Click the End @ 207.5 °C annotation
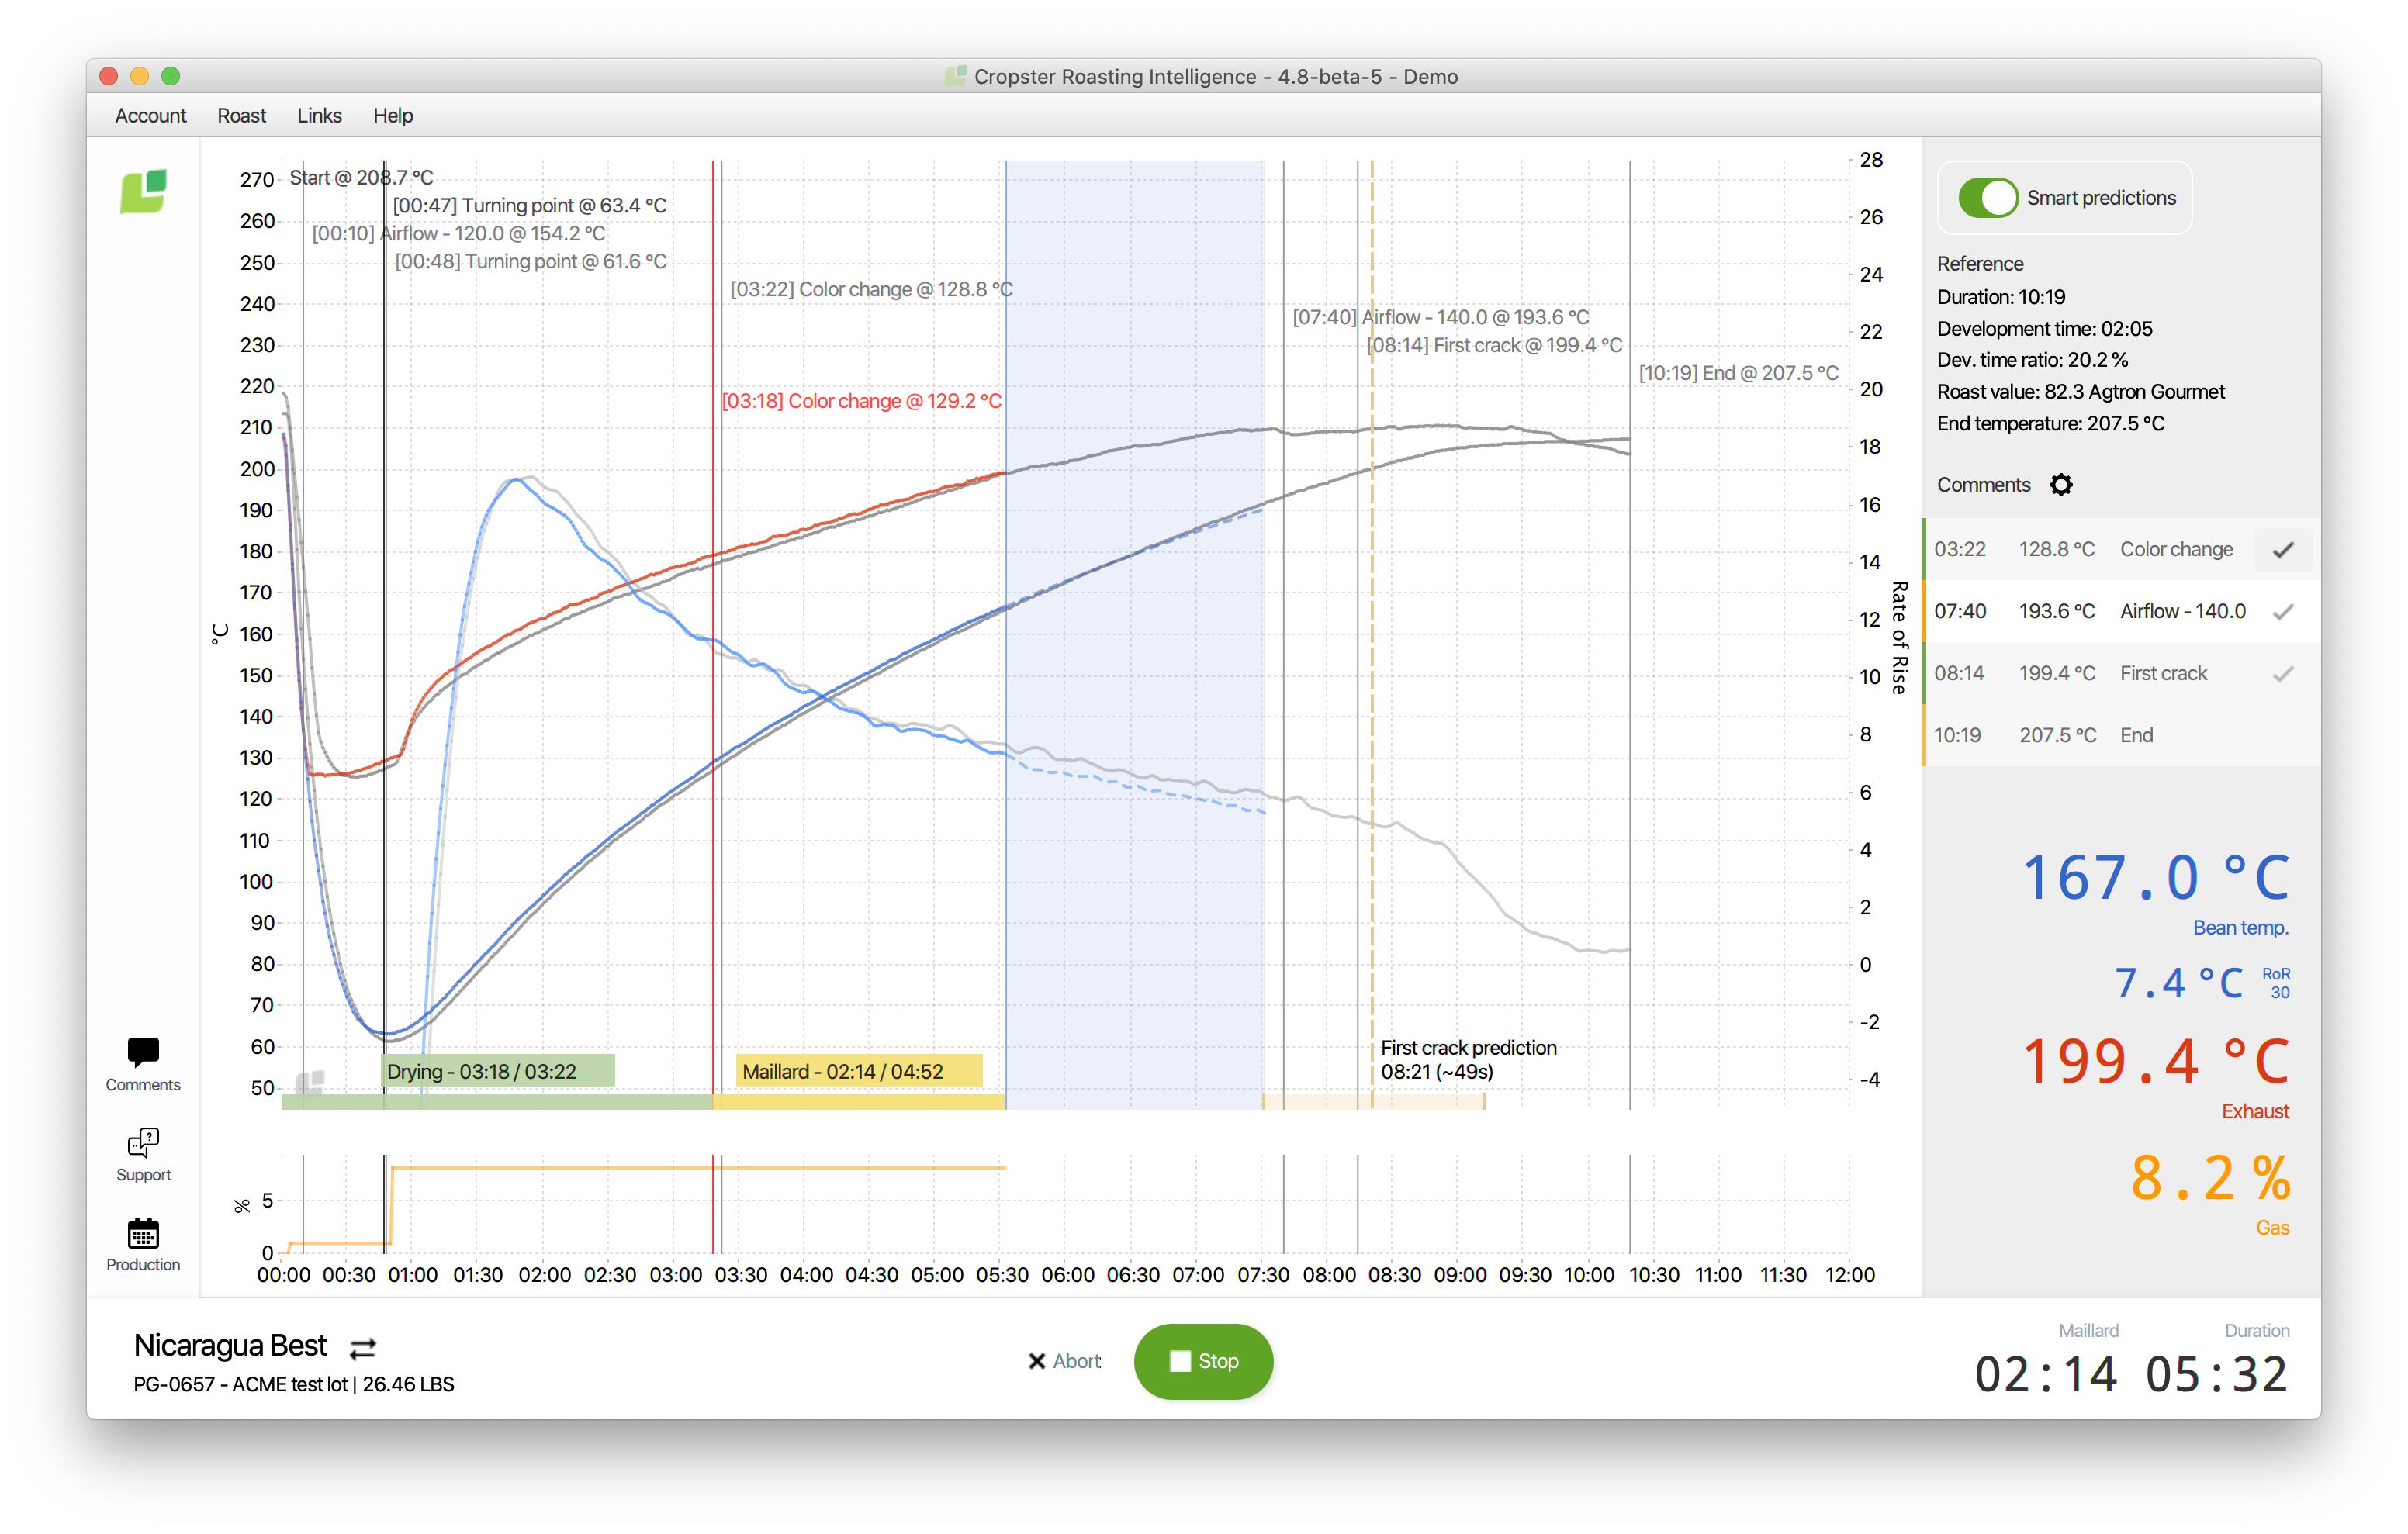 [1738, 373]
